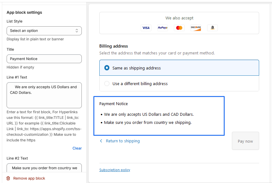Click the Amazon Pay icon
Image resolution: width=272 pixels, height=183 pixels.
212,28
